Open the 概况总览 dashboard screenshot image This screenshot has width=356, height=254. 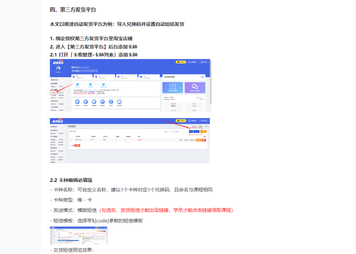[x=131, y=86]
